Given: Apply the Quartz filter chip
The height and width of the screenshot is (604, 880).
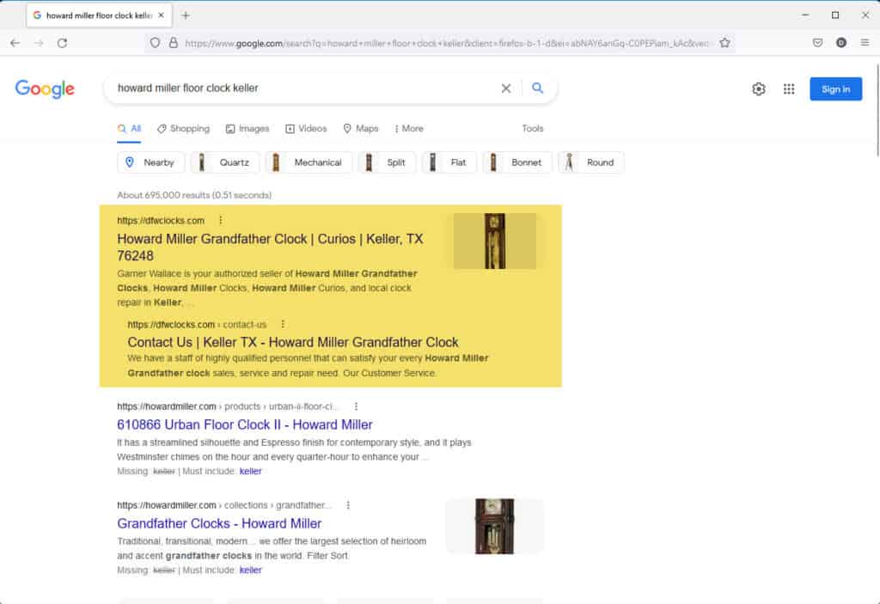Looking at the screenshot, I should [224, 162].
